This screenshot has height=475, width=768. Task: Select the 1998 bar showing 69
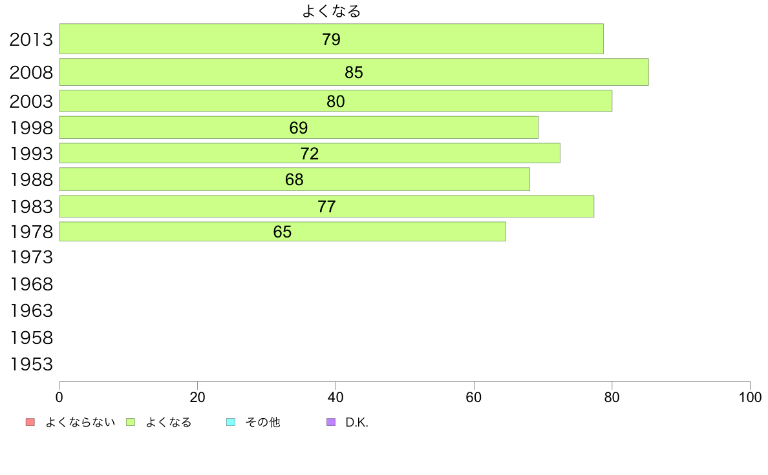tap(299, 127)
